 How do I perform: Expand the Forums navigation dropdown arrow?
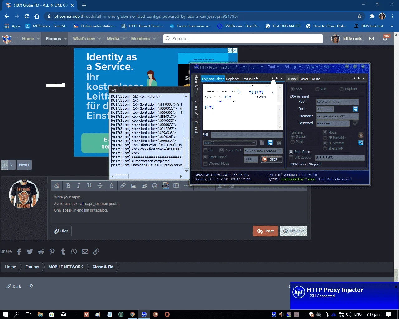pyautogui.click(x=65, y=39)
